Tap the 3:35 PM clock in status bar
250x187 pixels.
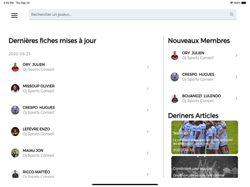[9, 3]
